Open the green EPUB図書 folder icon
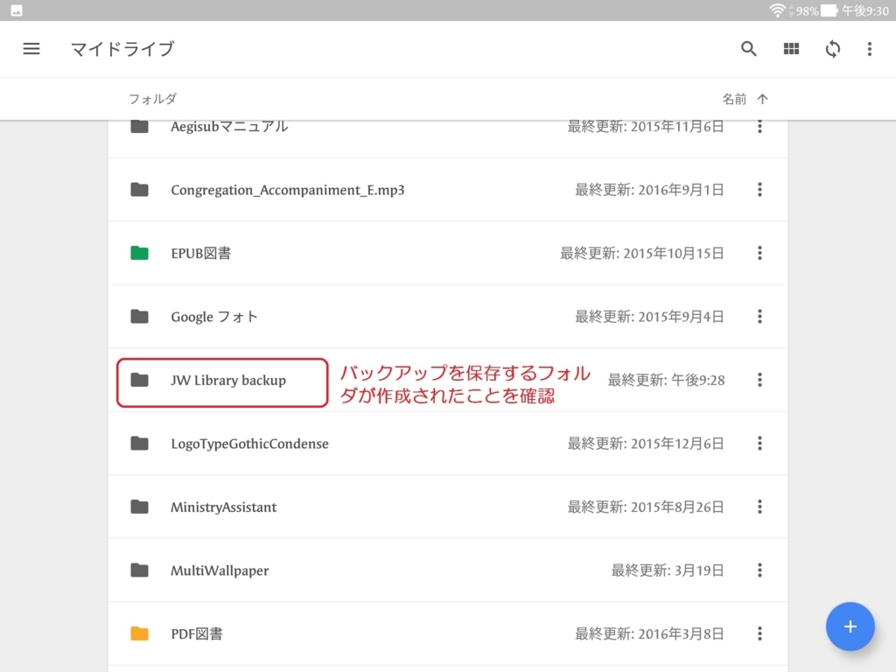The width and height of the screenshot is (896, 672). pos(139,254)
